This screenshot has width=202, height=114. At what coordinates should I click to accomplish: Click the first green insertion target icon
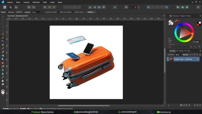tap(178, 7)
